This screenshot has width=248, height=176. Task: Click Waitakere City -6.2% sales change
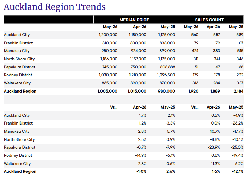tap(238, 164)
